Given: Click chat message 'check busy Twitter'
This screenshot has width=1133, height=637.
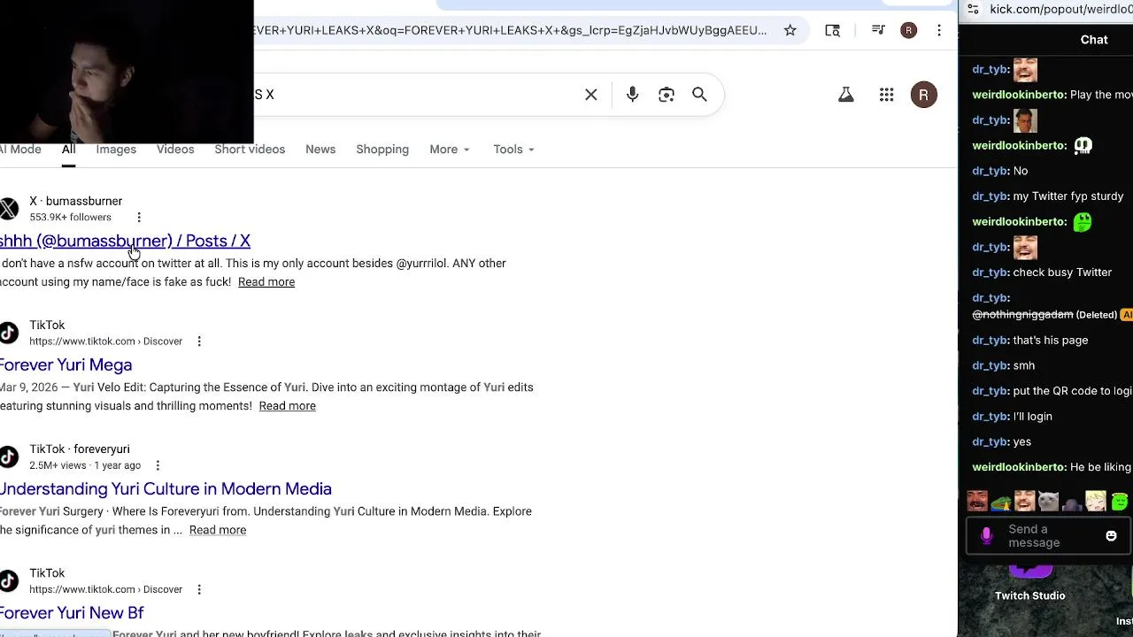Looking at the screenshot, I should pyautogui.click(x=1062, y=272).
